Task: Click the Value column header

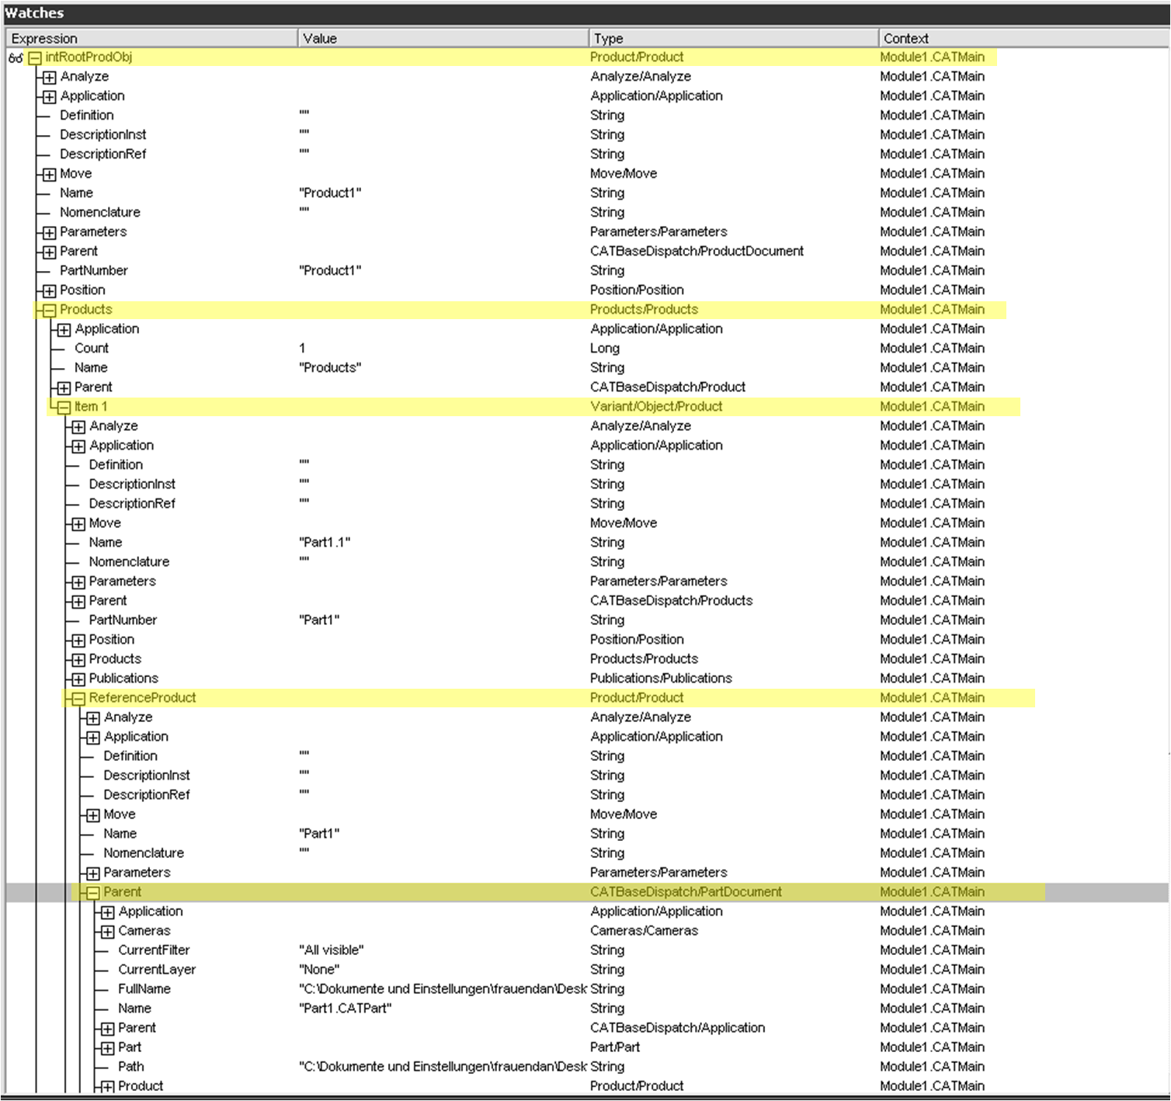Action: pyautogui.click(x=443, y=38)
